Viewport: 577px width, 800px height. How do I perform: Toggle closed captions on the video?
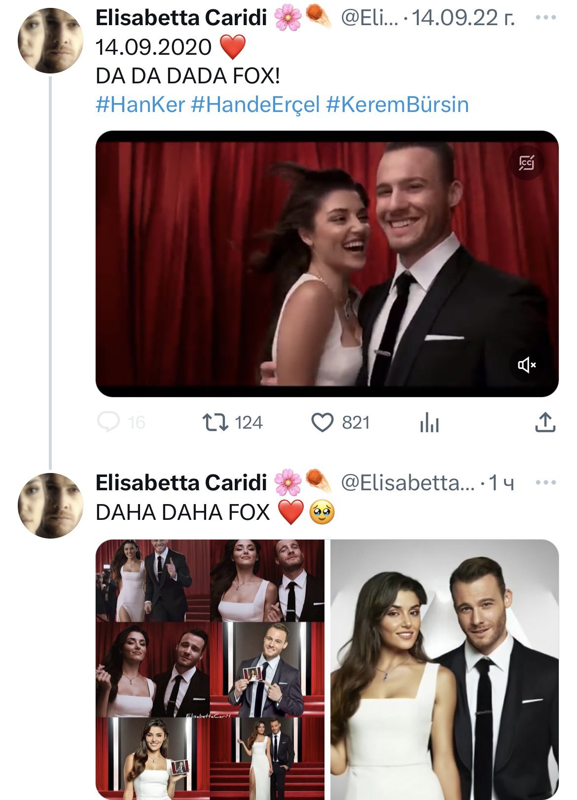526,162
